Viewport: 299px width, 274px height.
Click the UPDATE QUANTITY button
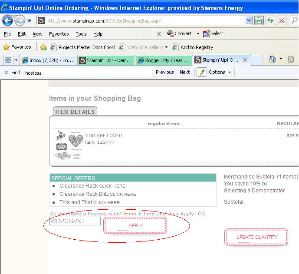point(256,237)
